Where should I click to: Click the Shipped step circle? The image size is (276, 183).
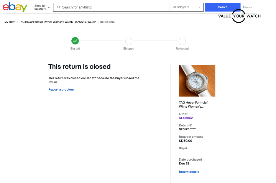(x=129, y=41)
